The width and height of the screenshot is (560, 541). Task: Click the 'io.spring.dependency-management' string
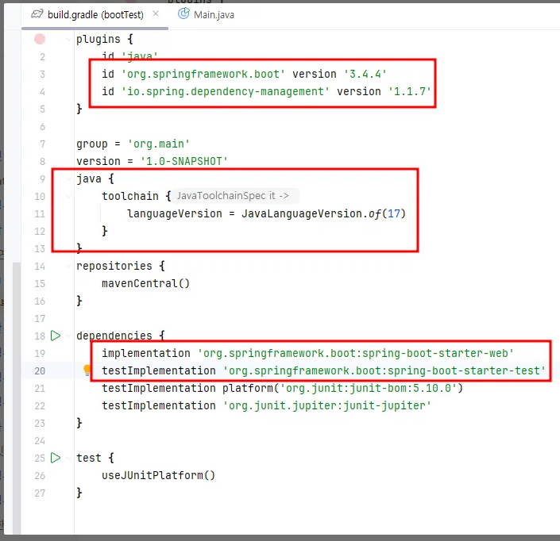(x=226, y=92)
